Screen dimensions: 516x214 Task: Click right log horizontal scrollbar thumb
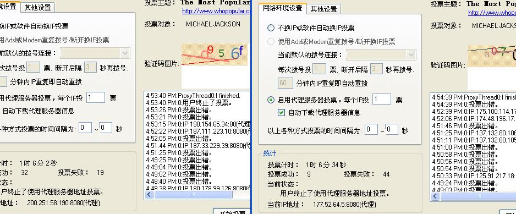[x=478, y=196]
